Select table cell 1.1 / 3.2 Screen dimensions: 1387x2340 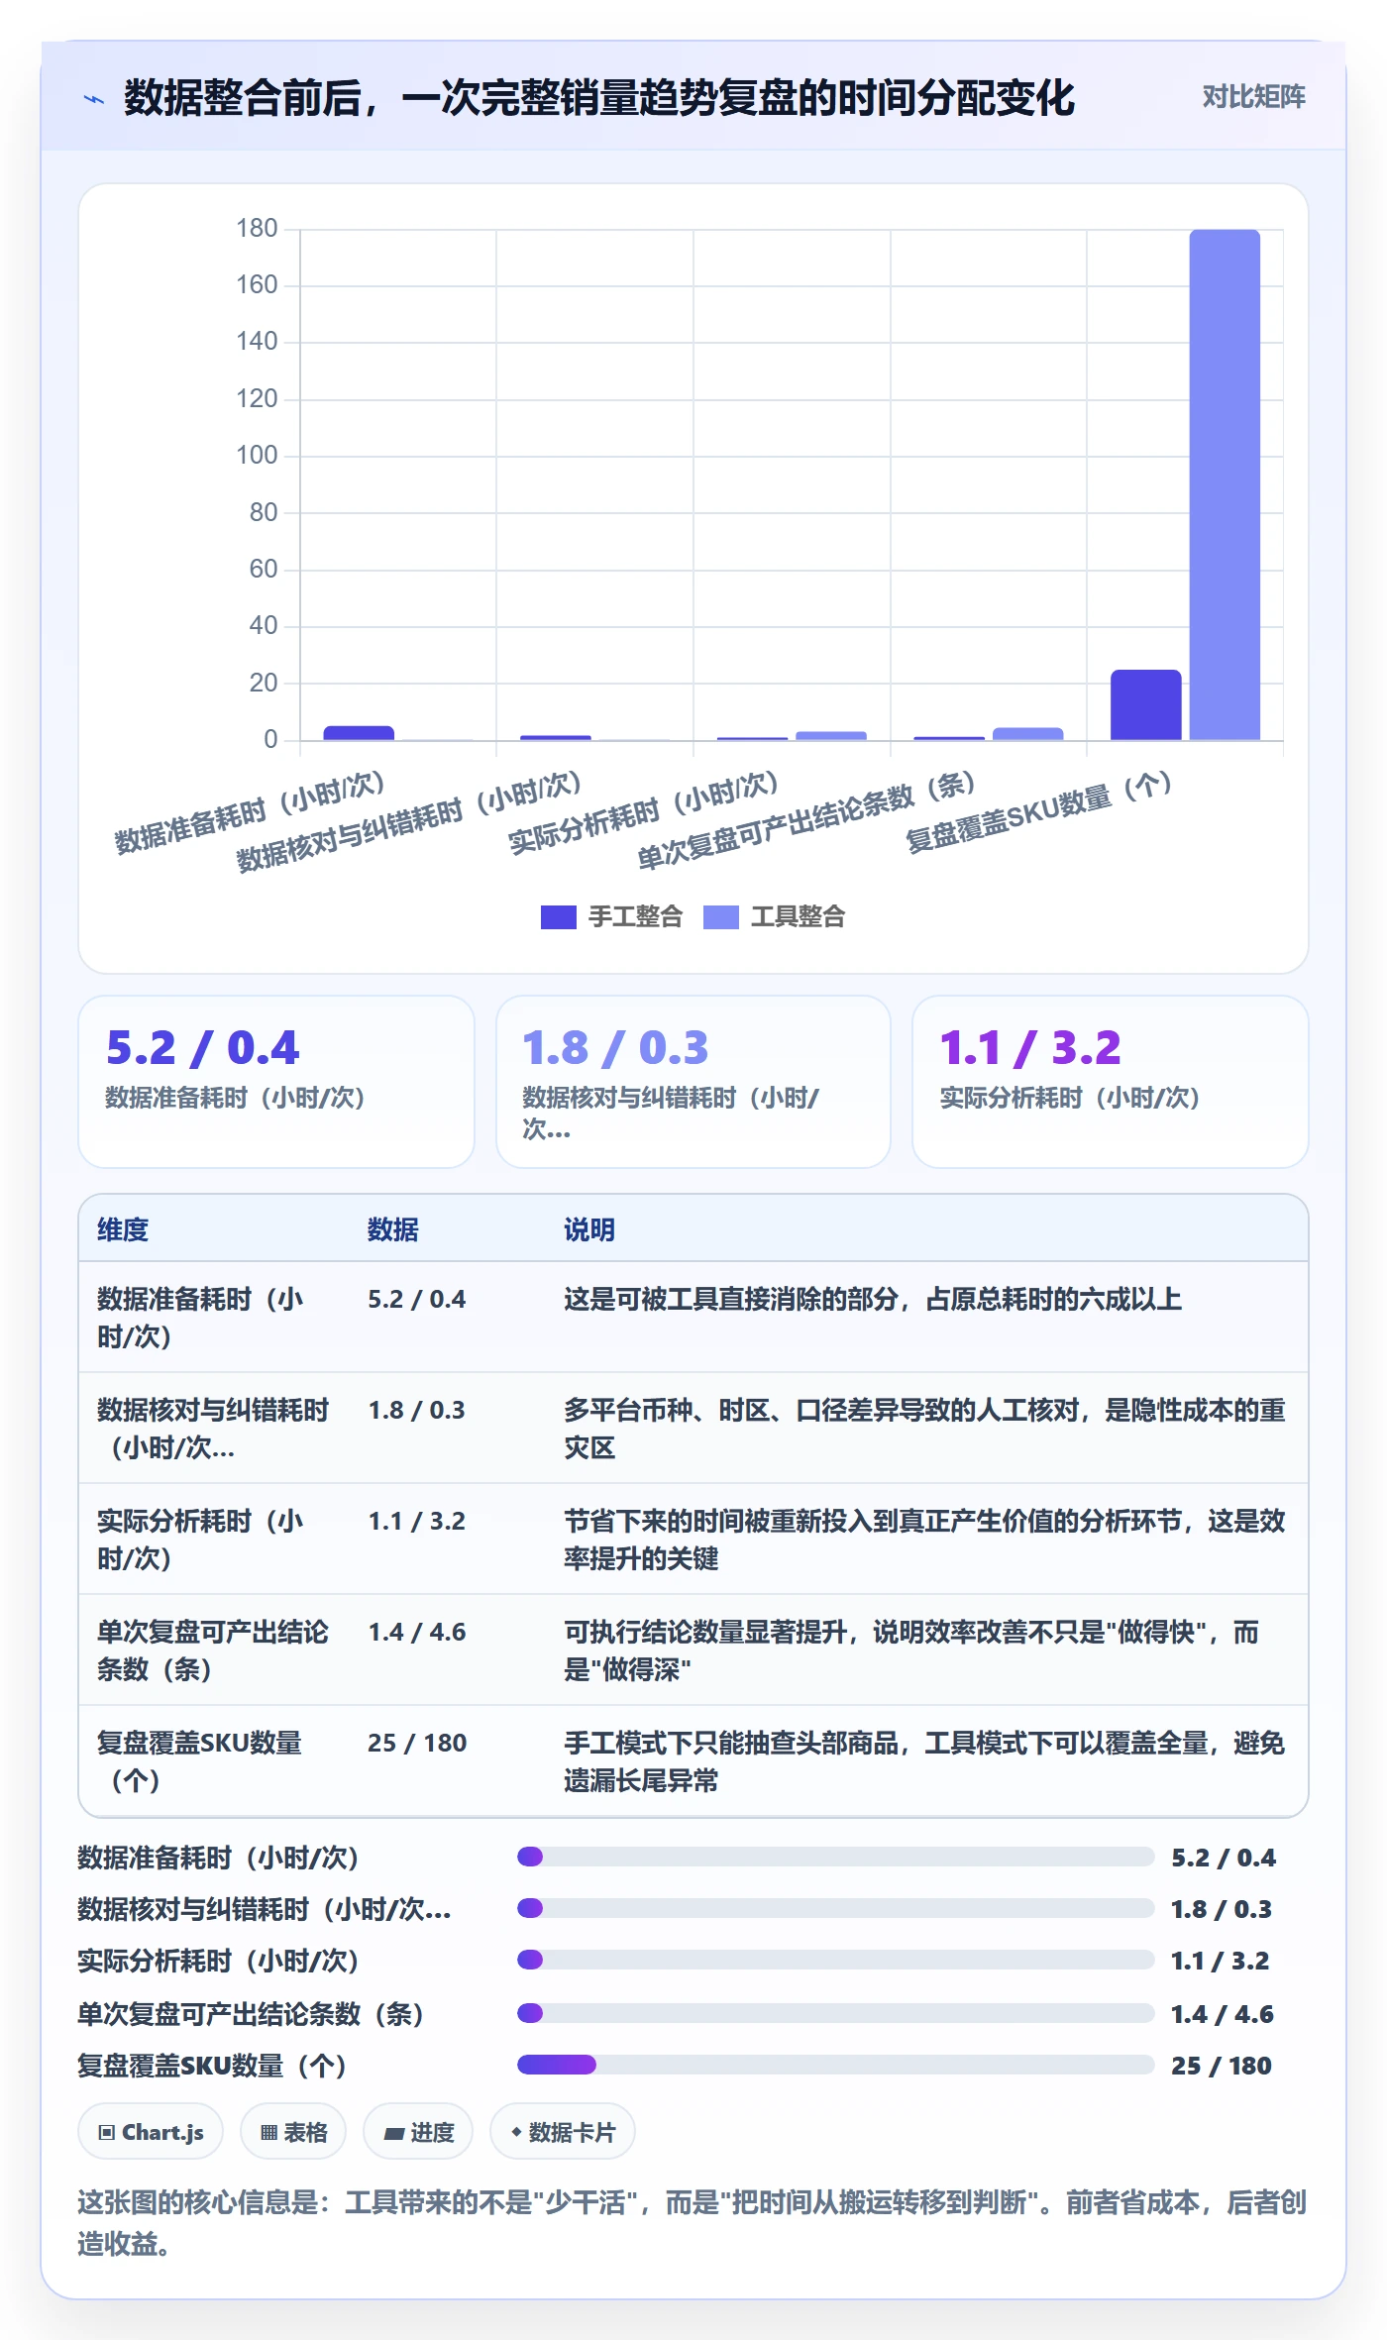point(416,1521)
